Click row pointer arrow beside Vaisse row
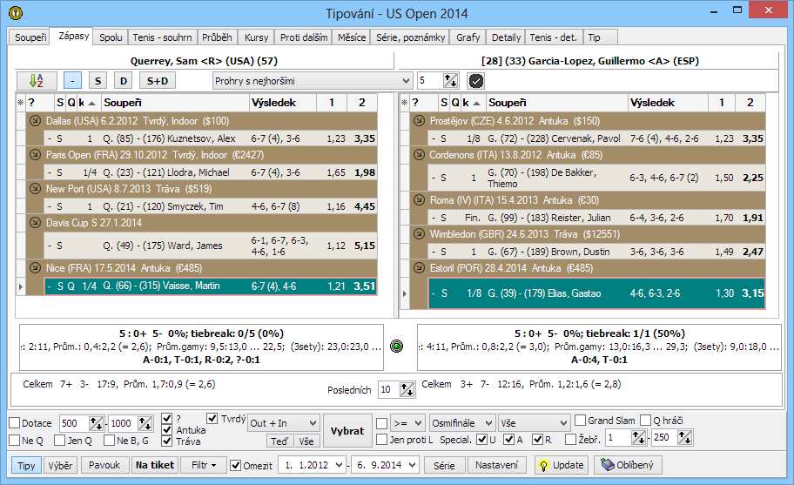 [x=20, y=286]
